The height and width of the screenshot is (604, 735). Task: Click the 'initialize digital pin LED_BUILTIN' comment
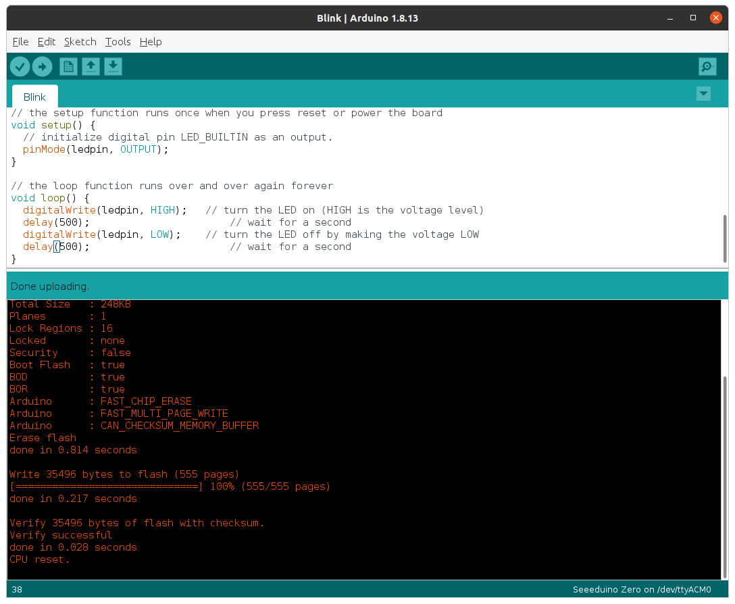[x=178, y=137]
